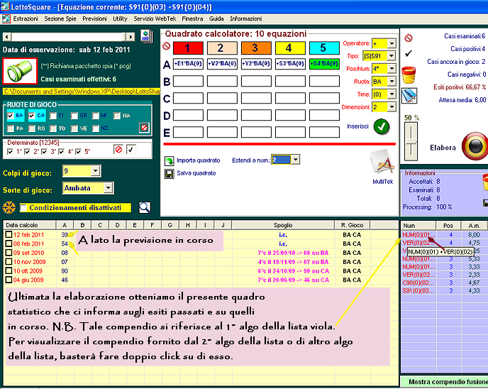The image size is (488, 389).
Task: Click the Salva quadrato link
Action: tap(196, 173)
